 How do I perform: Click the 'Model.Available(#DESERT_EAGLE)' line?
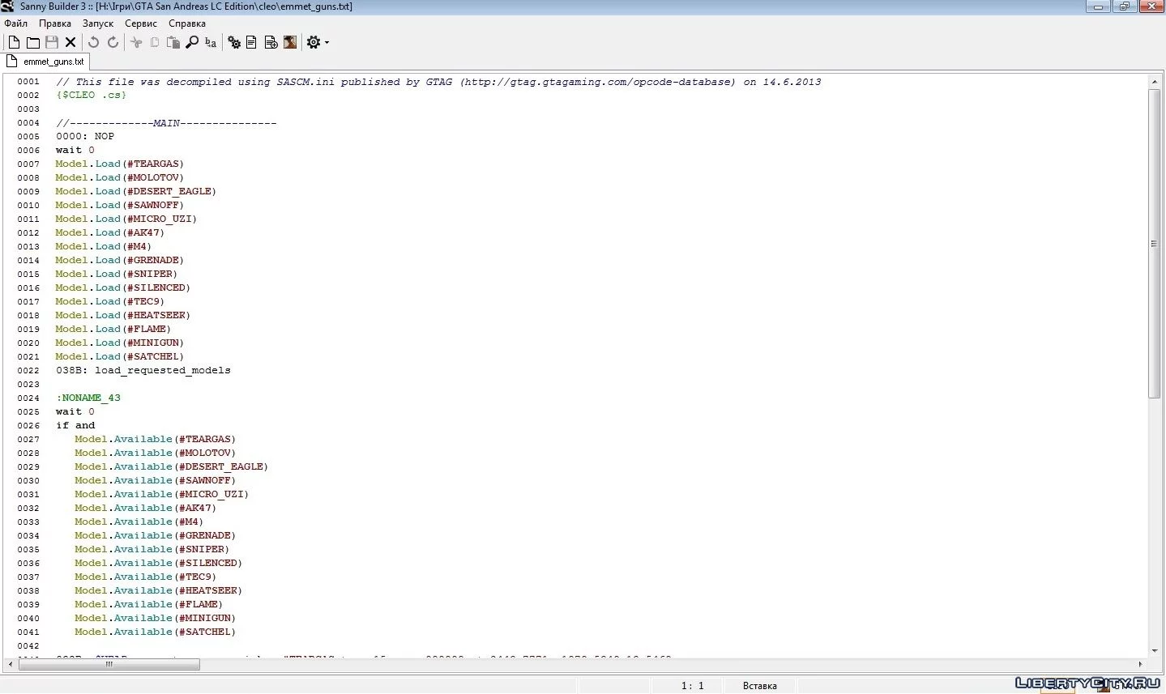click(172, 467)
